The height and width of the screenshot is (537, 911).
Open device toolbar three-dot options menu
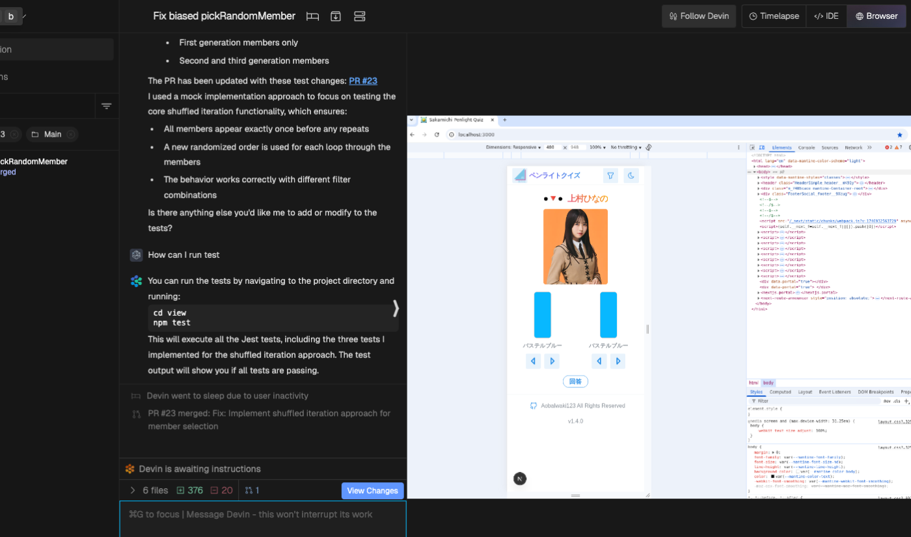pyautogui.click(x=739, y=148)
